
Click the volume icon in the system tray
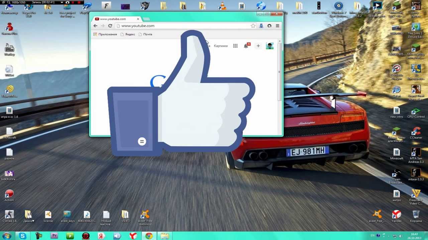click(401, 236)
